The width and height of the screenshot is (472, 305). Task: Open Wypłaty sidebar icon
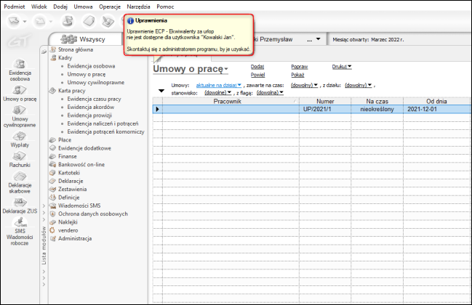(19, 136)
